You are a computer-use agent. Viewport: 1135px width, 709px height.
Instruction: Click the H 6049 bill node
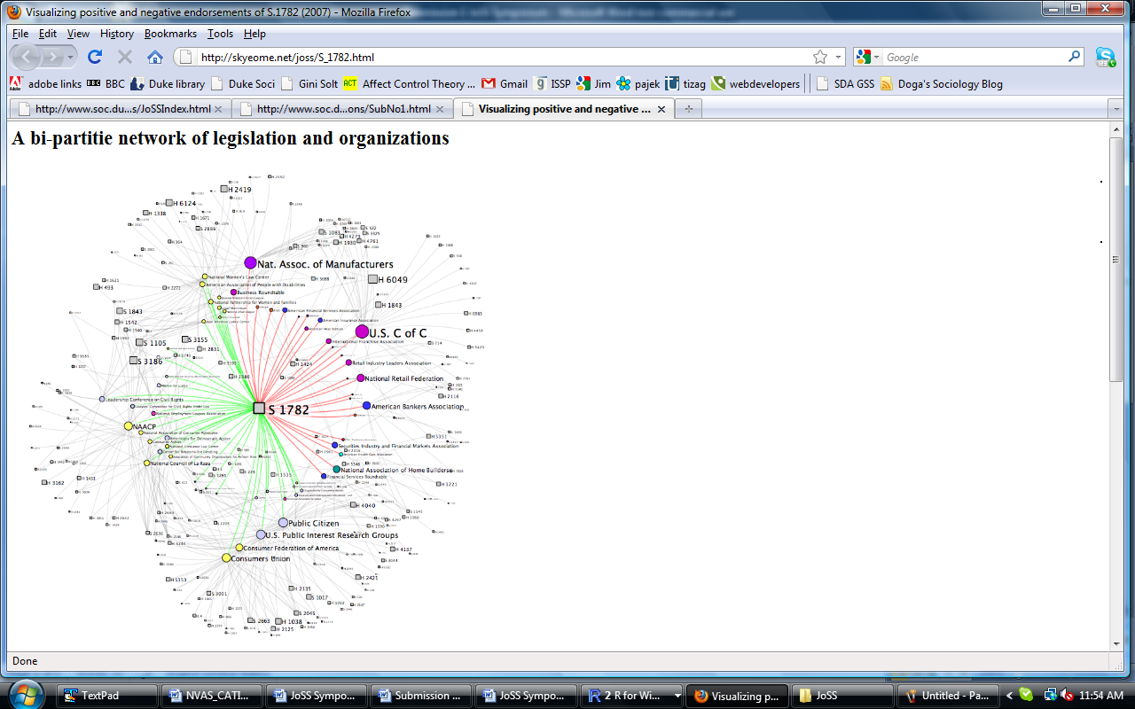pos(372,279)
